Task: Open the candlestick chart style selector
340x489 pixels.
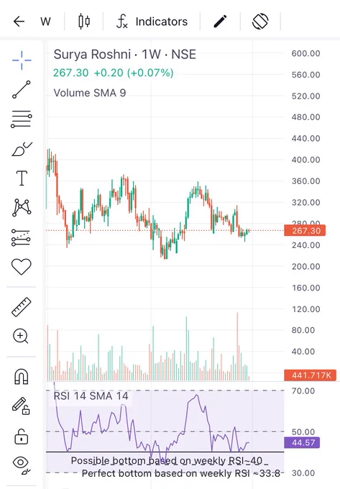Action: click(84, 22)
